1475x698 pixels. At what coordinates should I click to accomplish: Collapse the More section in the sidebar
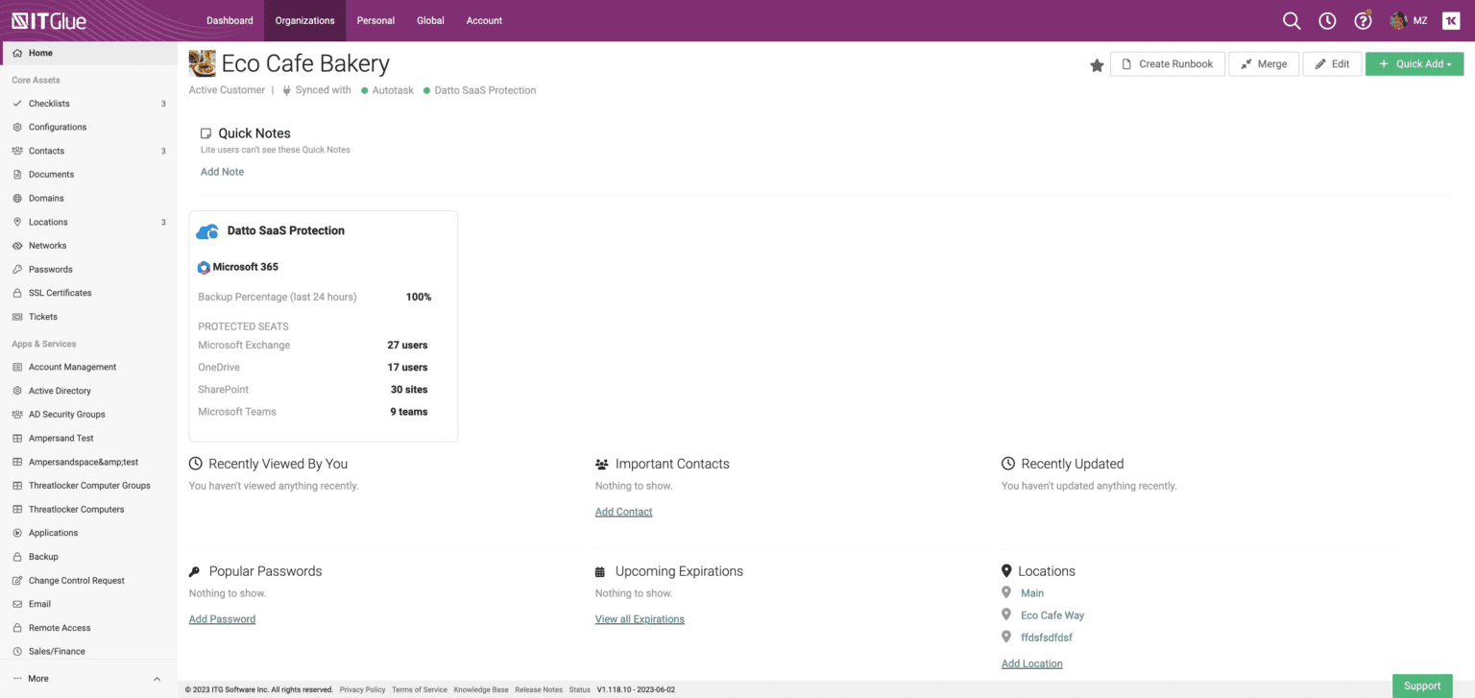pos(155,678)
